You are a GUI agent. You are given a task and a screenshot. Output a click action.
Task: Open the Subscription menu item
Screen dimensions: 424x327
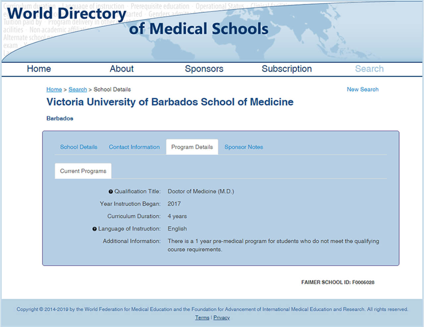pos(287,69)
